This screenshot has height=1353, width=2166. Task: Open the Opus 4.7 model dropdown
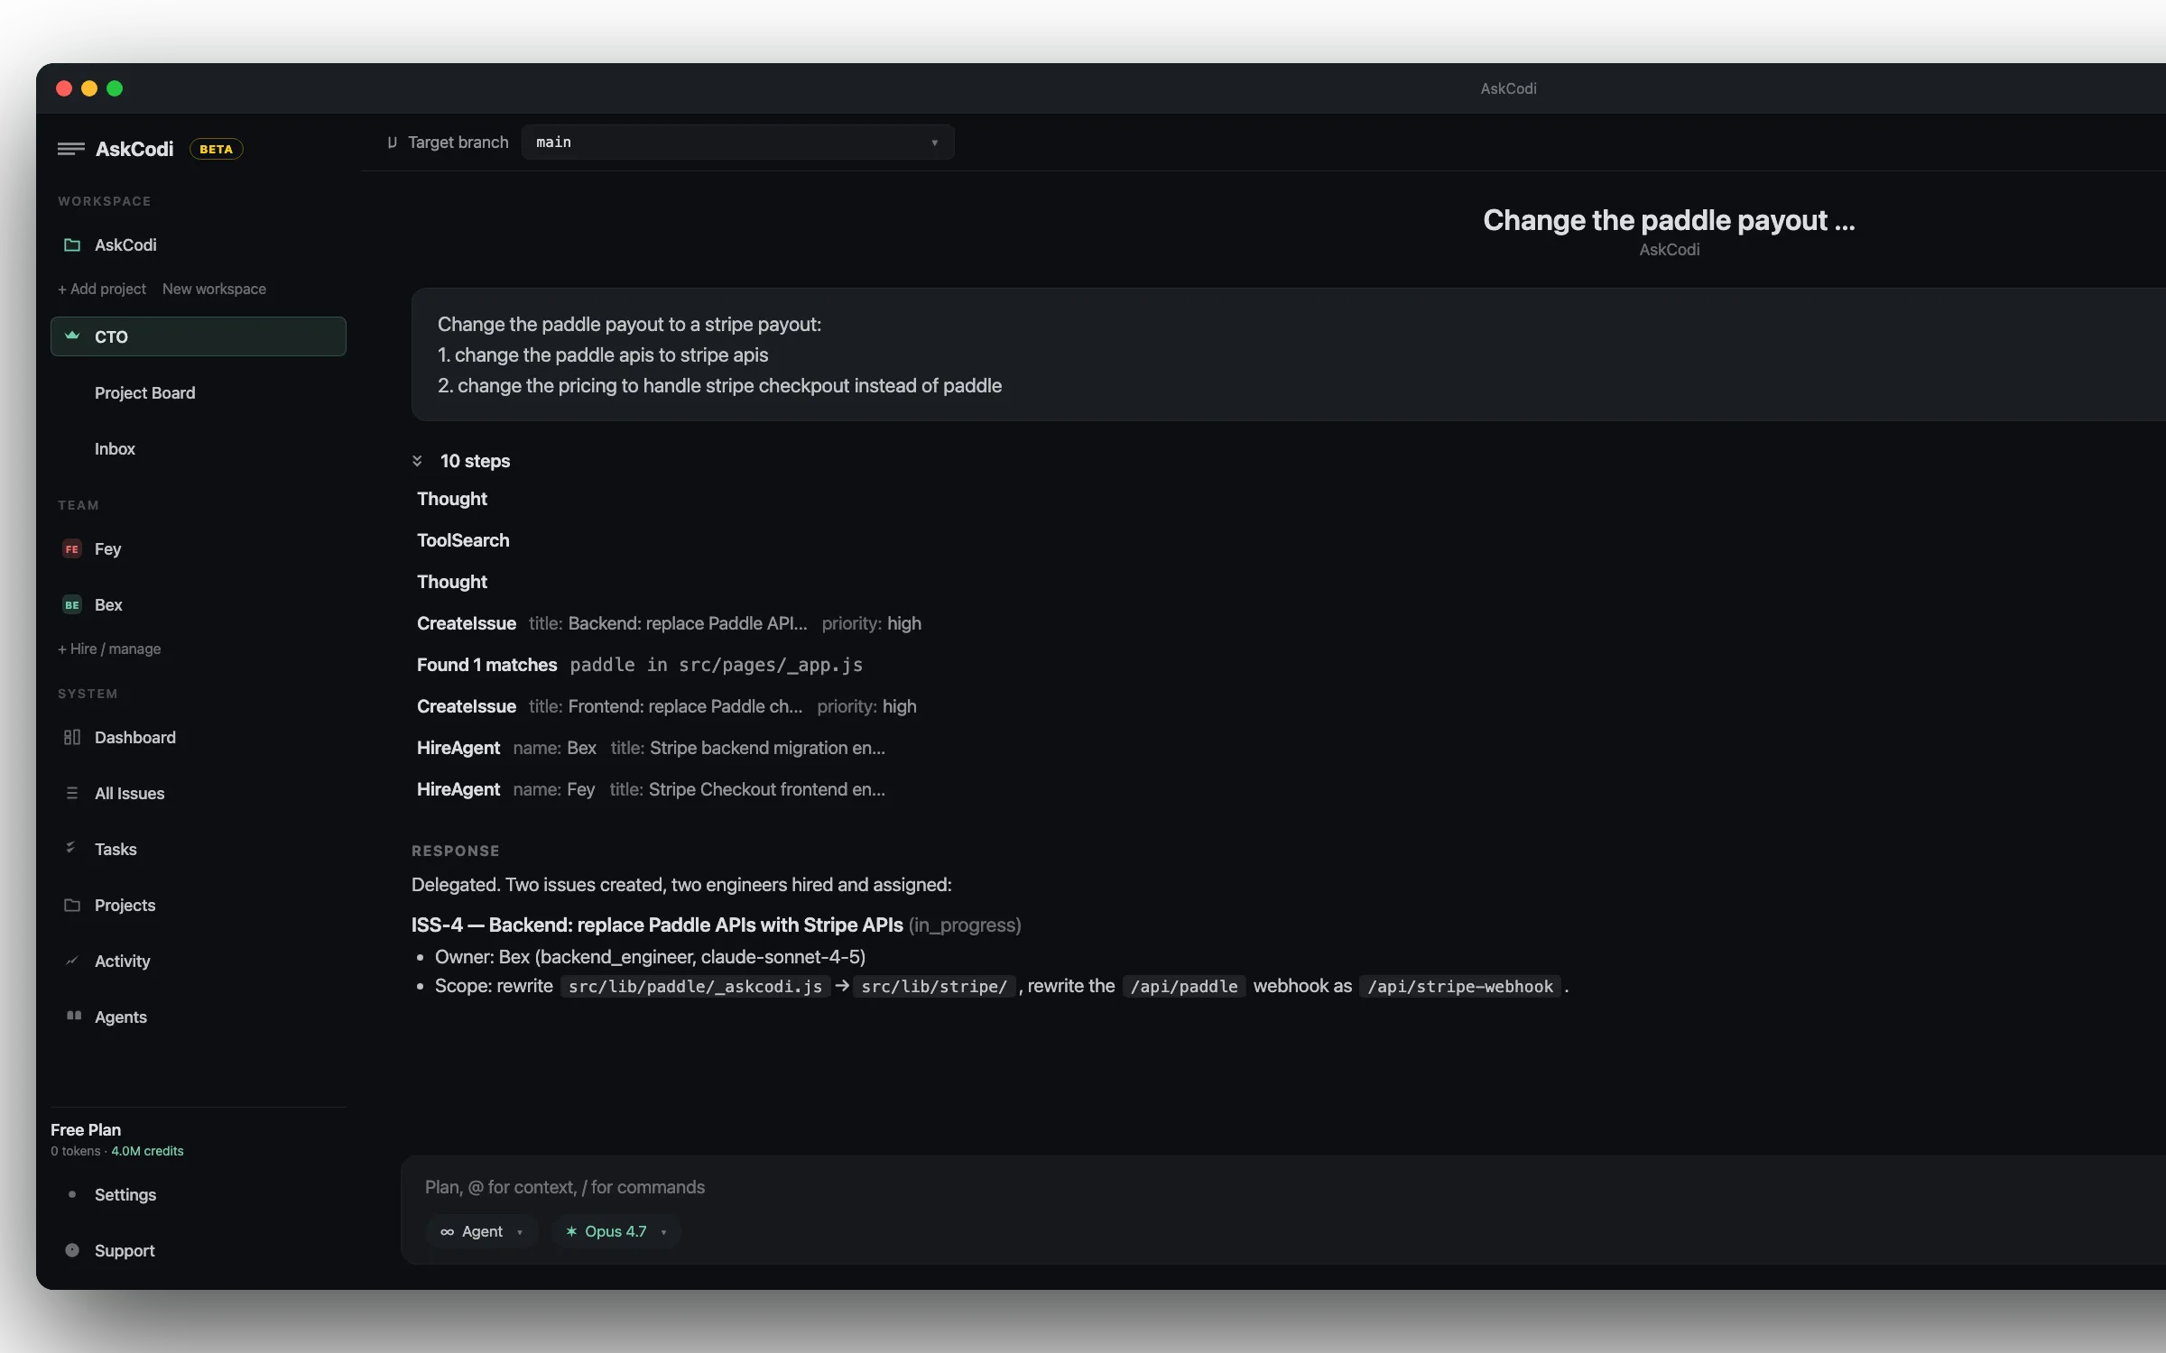[616, 1232]
